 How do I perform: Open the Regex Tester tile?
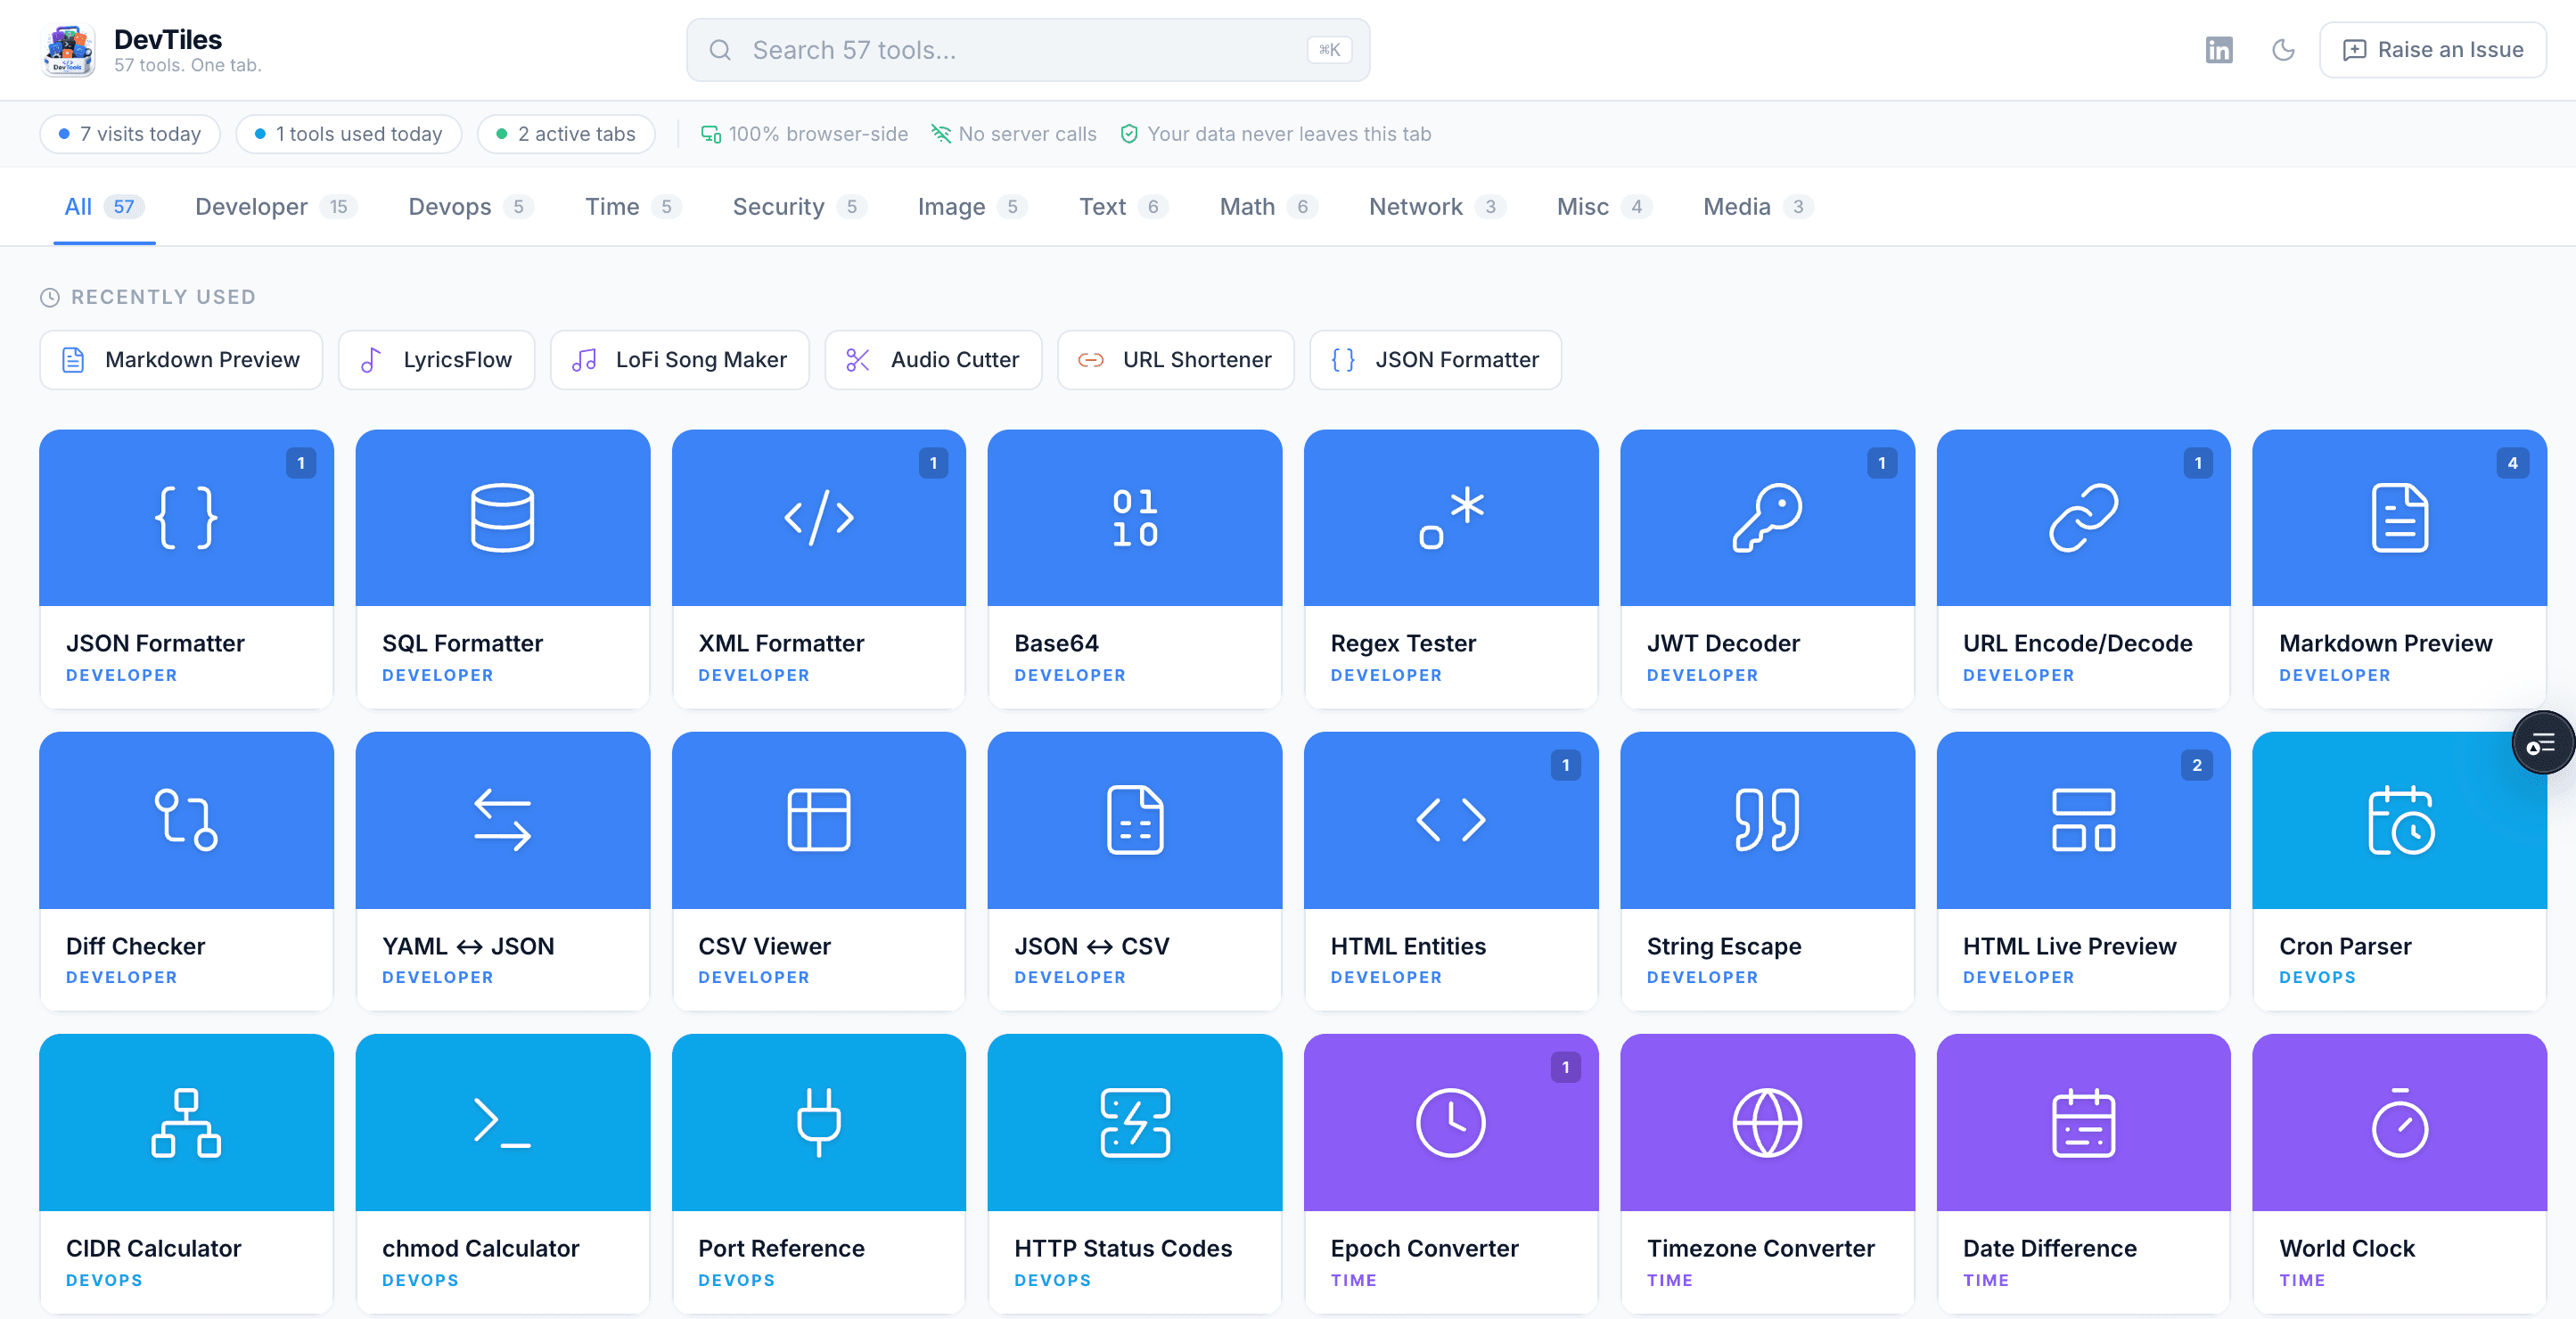coord(1451,569)
